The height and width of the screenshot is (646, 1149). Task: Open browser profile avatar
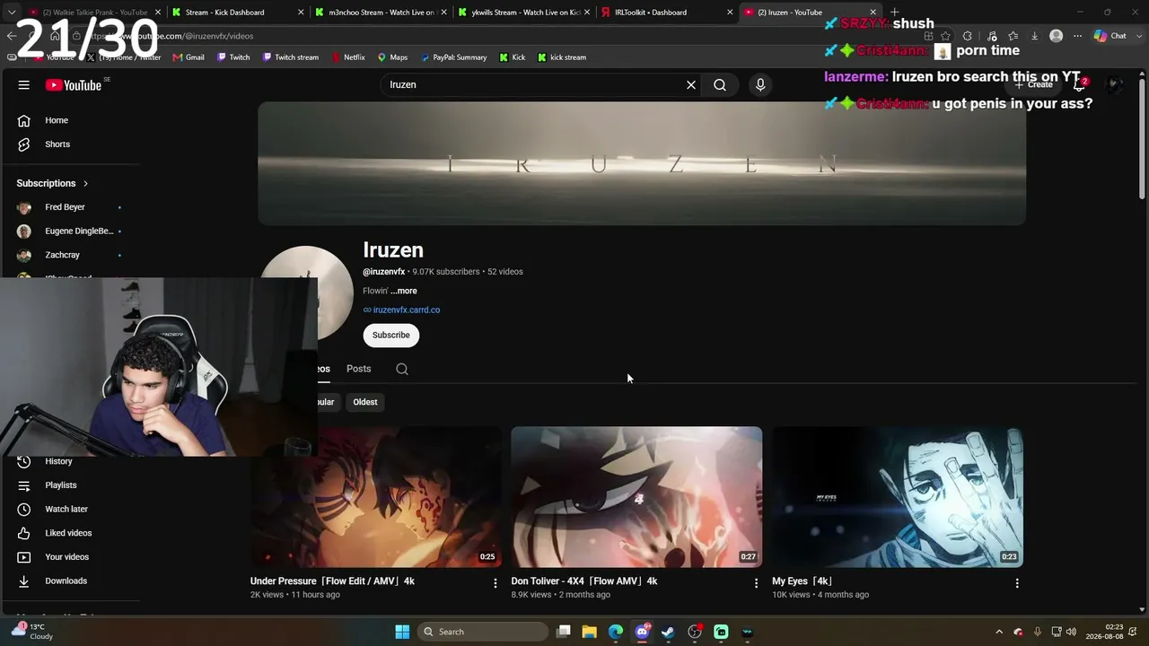[x=1057, y=36]
